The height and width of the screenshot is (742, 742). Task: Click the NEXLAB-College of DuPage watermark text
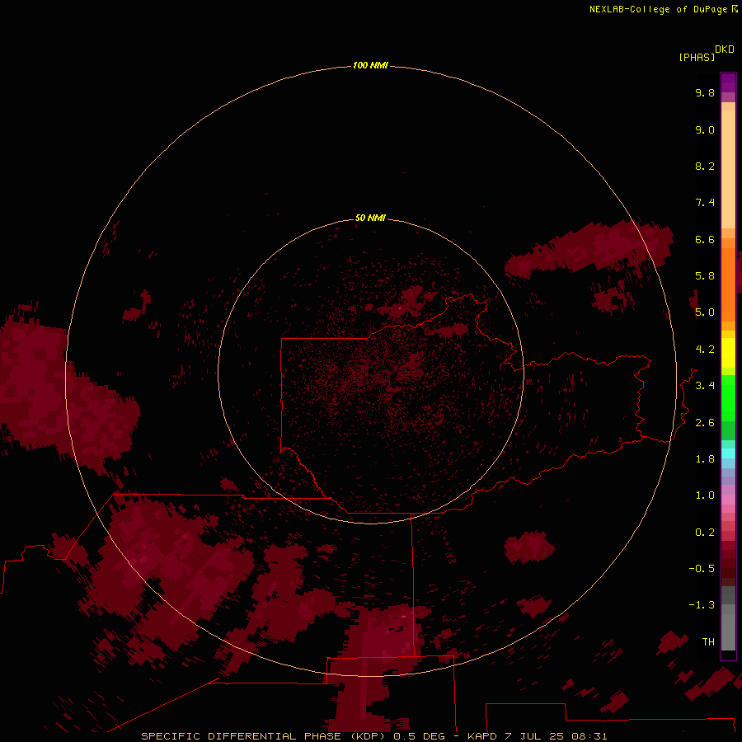[x=663, y=9]
